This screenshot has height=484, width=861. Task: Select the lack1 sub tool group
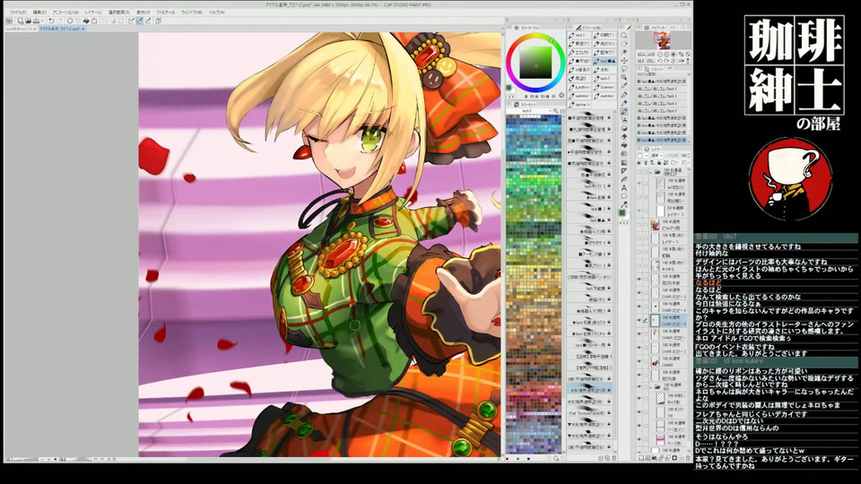[x=579, y=35]
